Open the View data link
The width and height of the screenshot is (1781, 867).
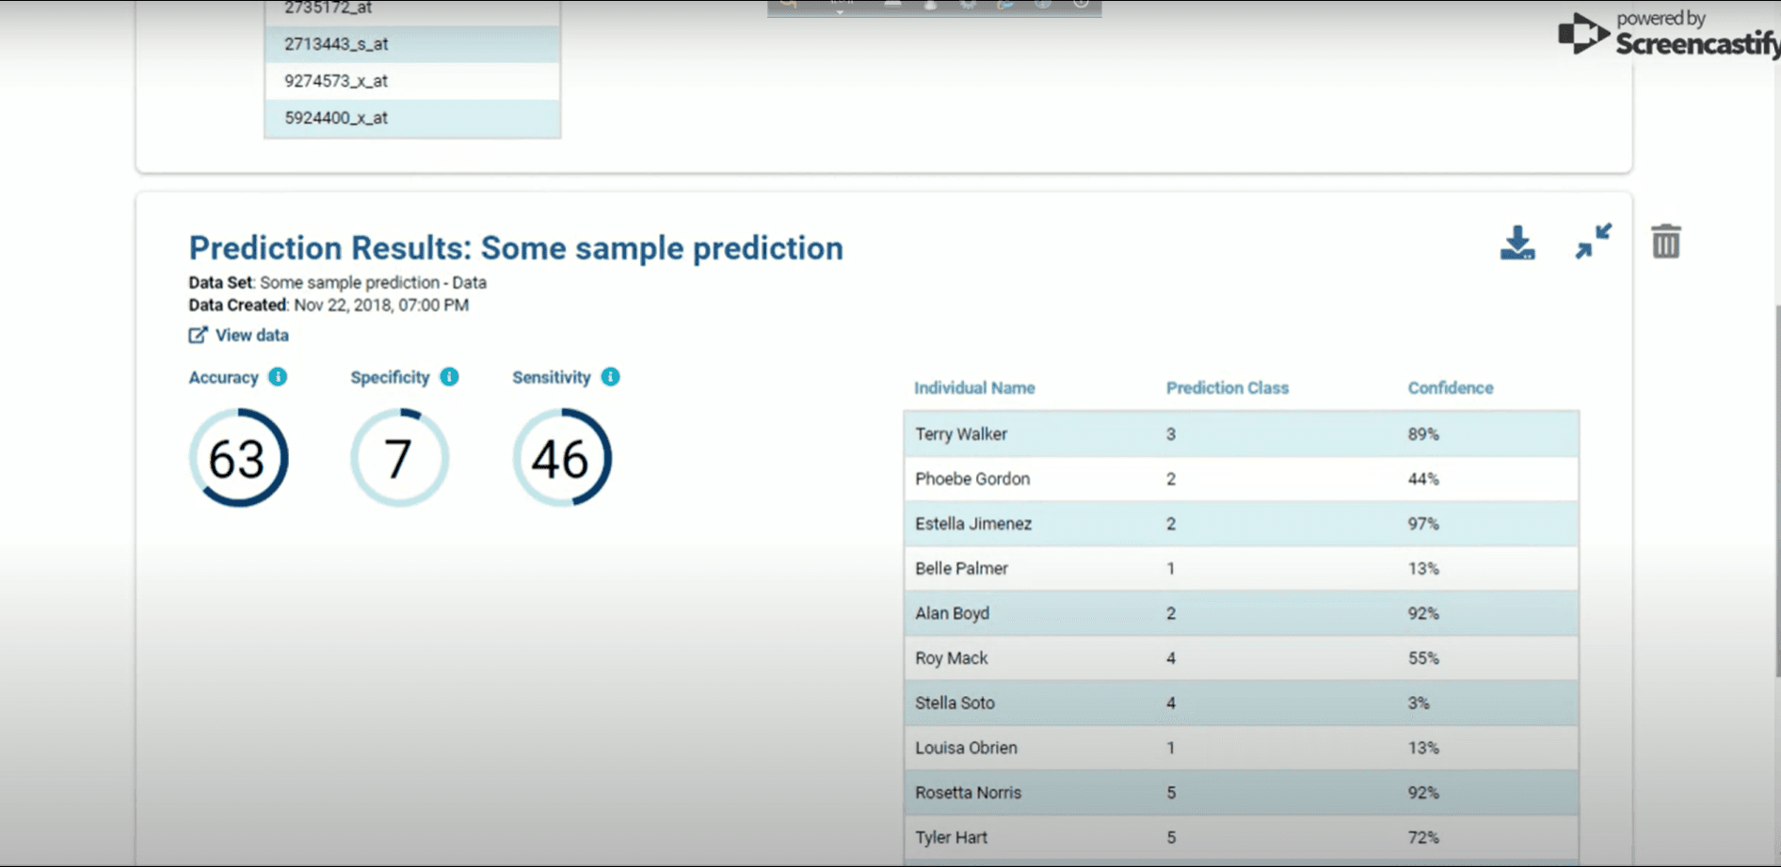[x=239, y=335]
